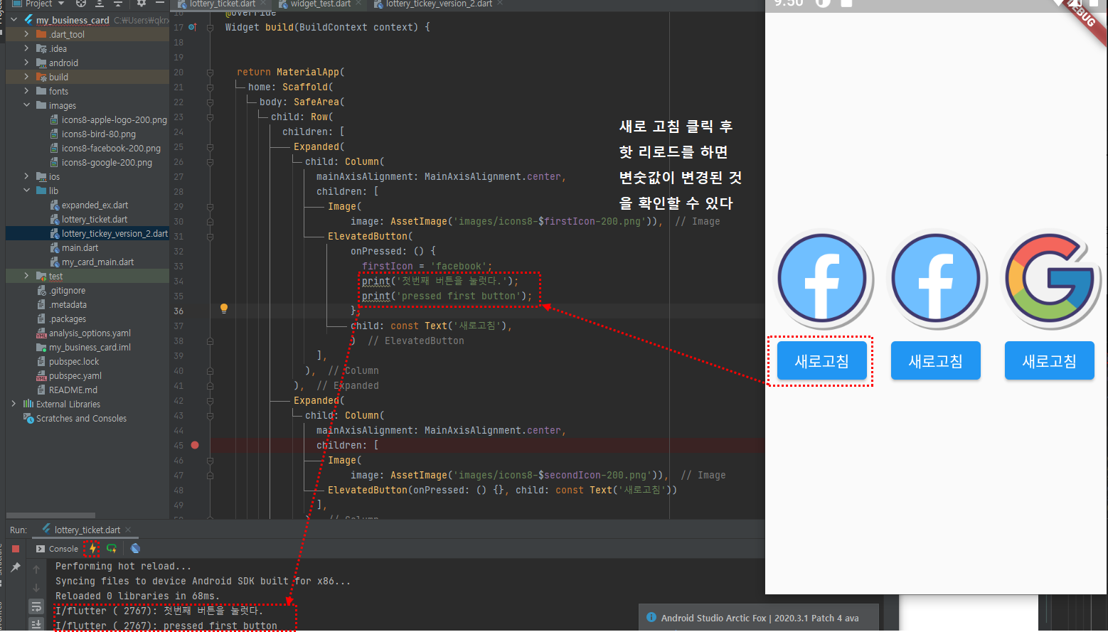
Task: Pin the Run tab with the pin icon
Action: click(x=16, y=567)
